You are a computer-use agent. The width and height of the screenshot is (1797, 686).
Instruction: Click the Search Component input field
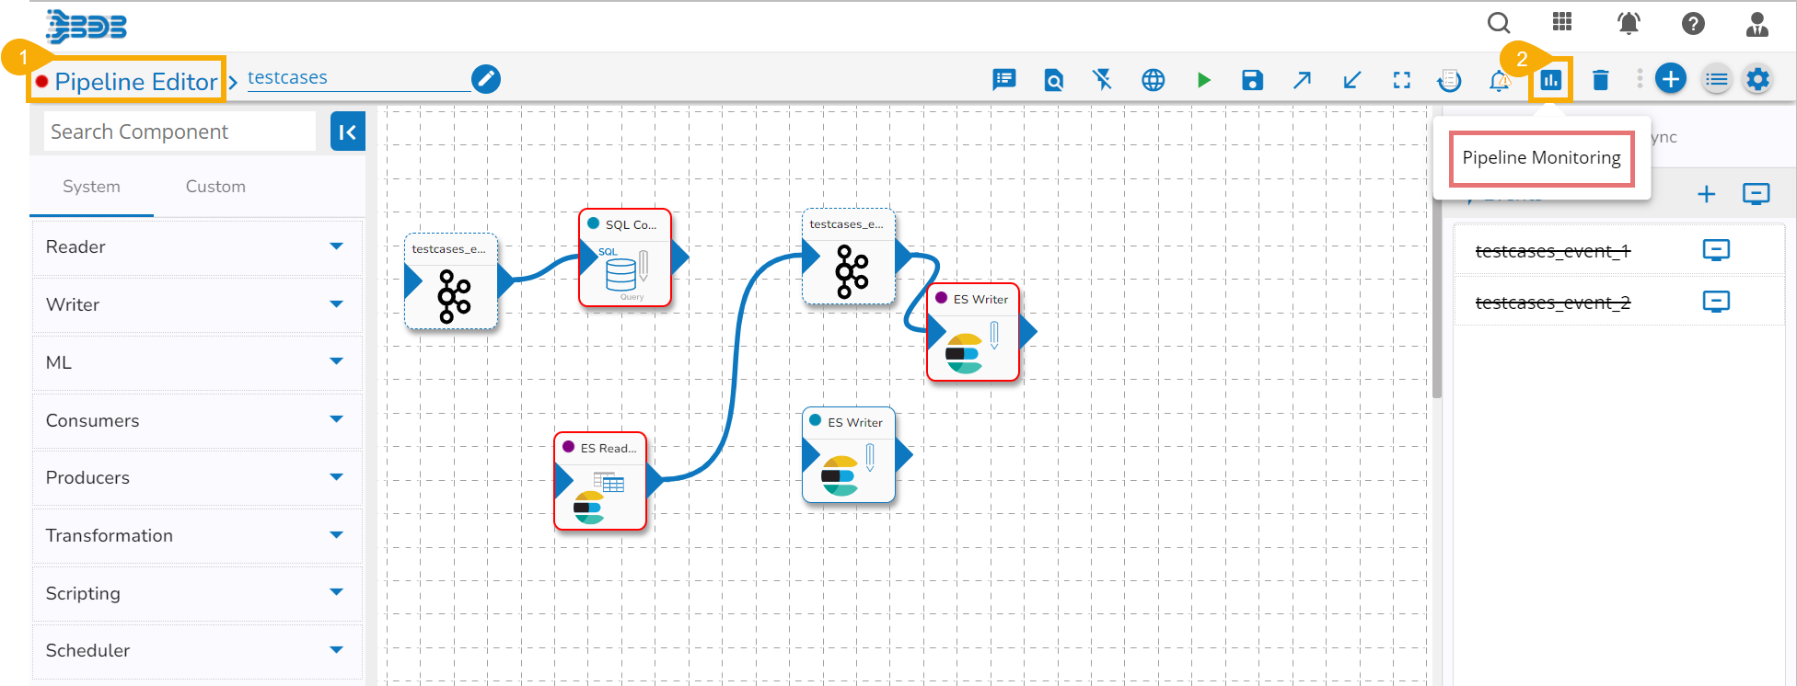pyautogui.click(x=180, y=131)
